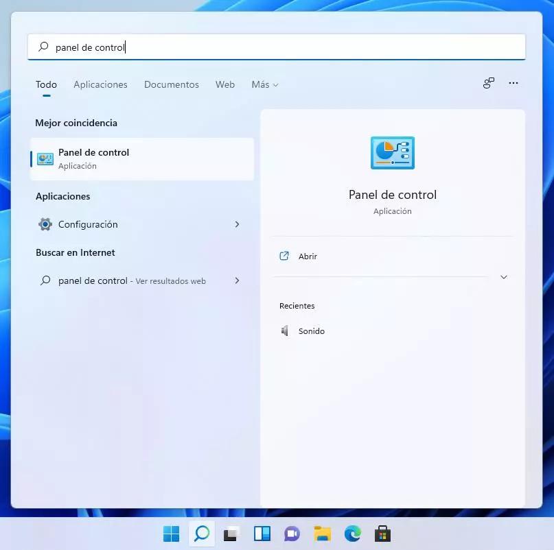The width and height of the screenshot is (554, 550).
Task: Click inside the 'panel de control' search field
Action: [x=276, y=47]
